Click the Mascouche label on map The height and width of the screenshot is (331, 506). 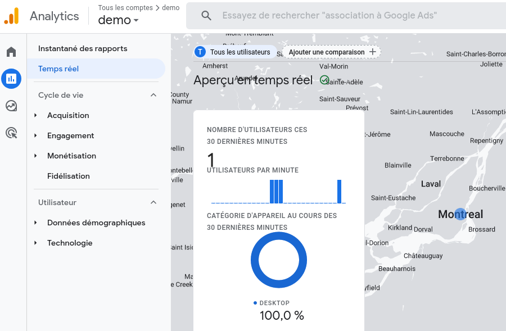point(446,134)
